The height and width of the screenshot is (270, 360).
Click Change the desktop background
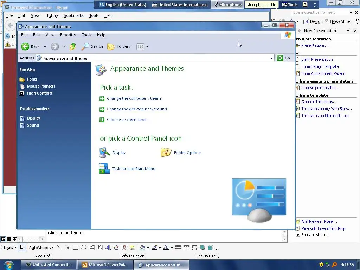coord(137,109)
